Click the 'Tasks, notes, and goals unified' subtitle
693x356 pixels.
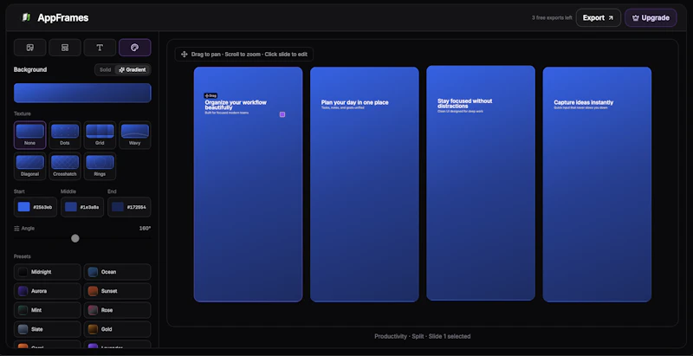[342, 107]
